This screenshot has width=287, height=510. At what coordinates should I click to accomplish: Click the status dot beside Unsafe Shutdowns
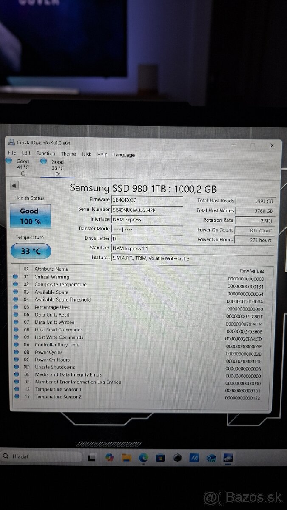pyautogui.click(x=16, y=367)
